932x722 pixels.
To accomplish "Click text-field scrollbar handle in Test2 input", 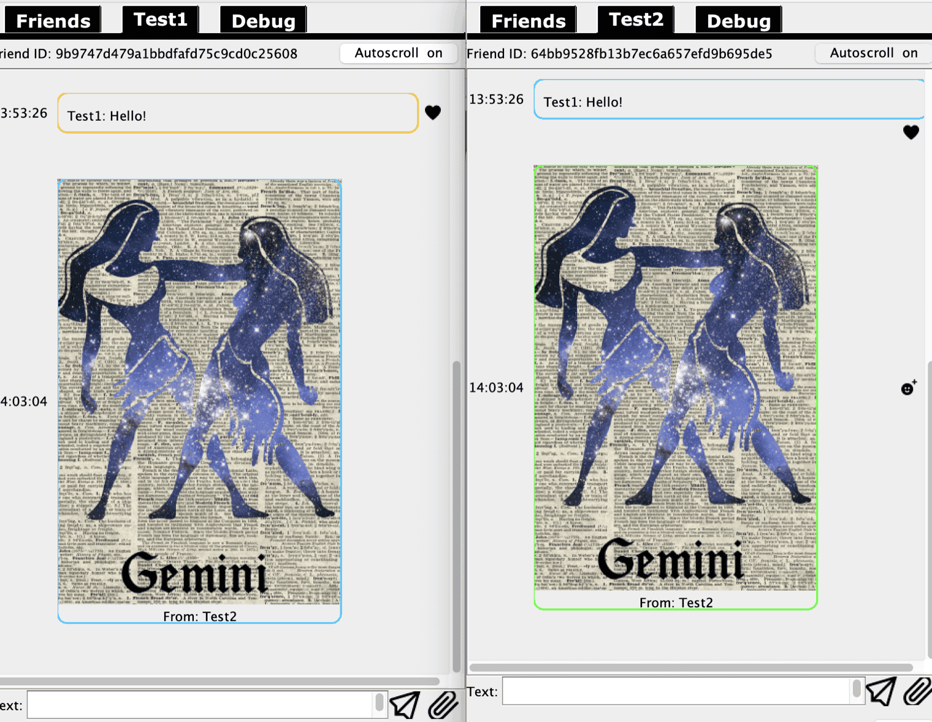I will [x=857, y=688].
